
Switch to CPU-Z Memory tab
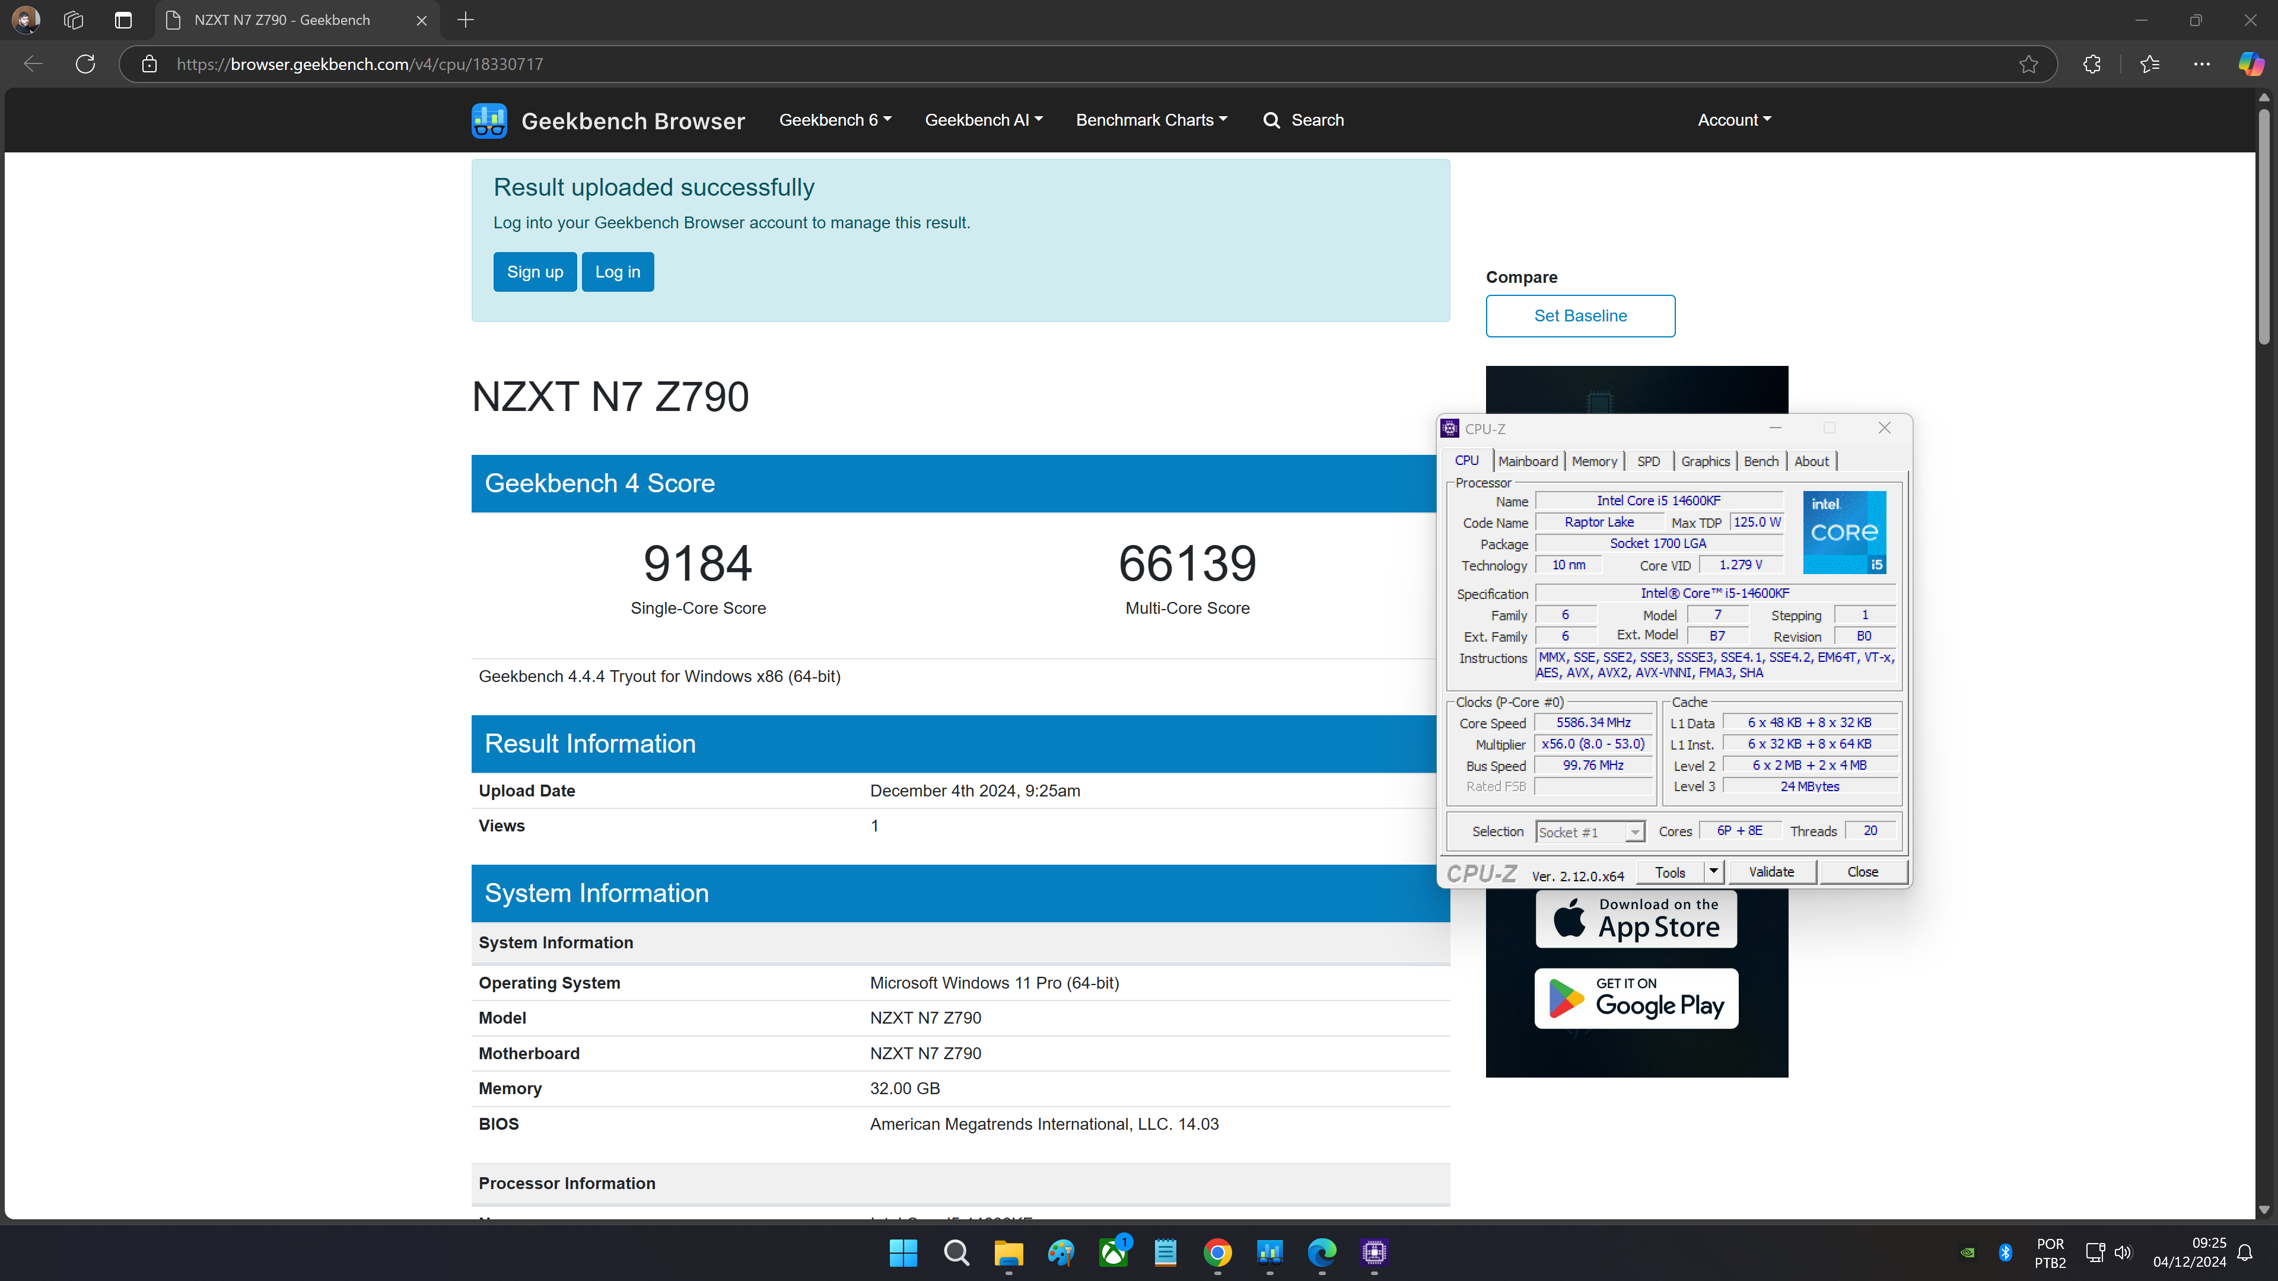[x=1595, y=461]
